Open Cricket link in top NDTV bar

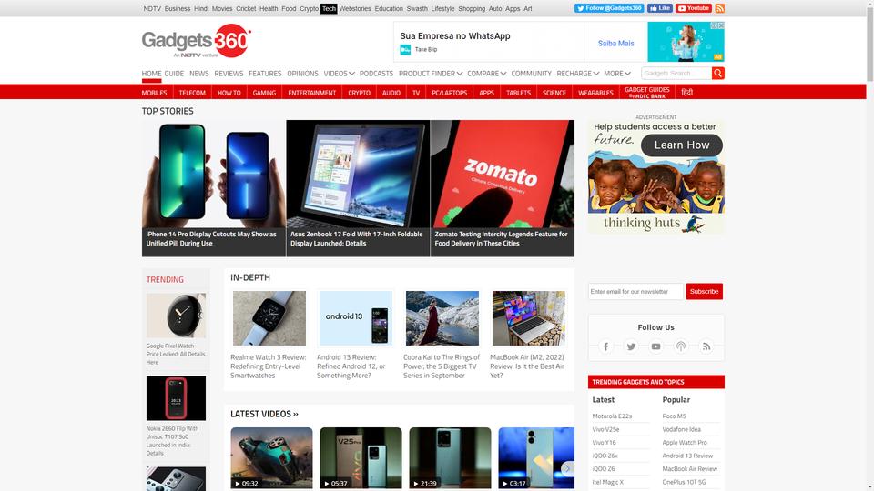[x=246, y=8]
